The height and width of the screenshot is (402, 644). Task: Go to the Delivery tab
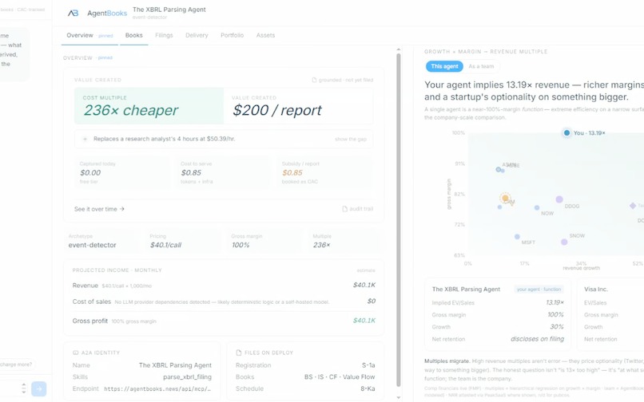197,35
